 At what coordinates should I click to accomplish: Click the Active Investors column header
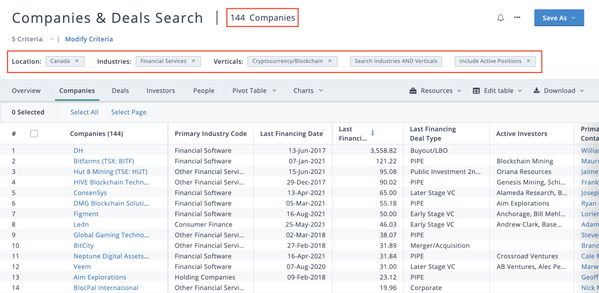pyautogui.click(x=521, y=134)
